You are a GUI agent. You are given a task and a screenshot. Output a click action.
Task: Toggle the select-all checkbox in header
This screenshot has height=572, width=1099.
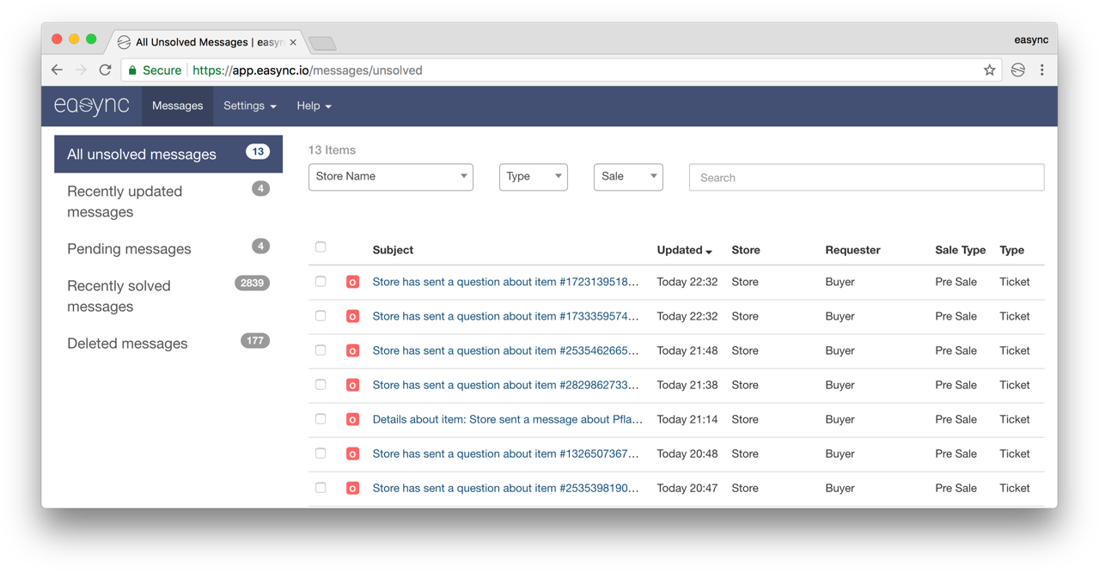click(321, 247)
